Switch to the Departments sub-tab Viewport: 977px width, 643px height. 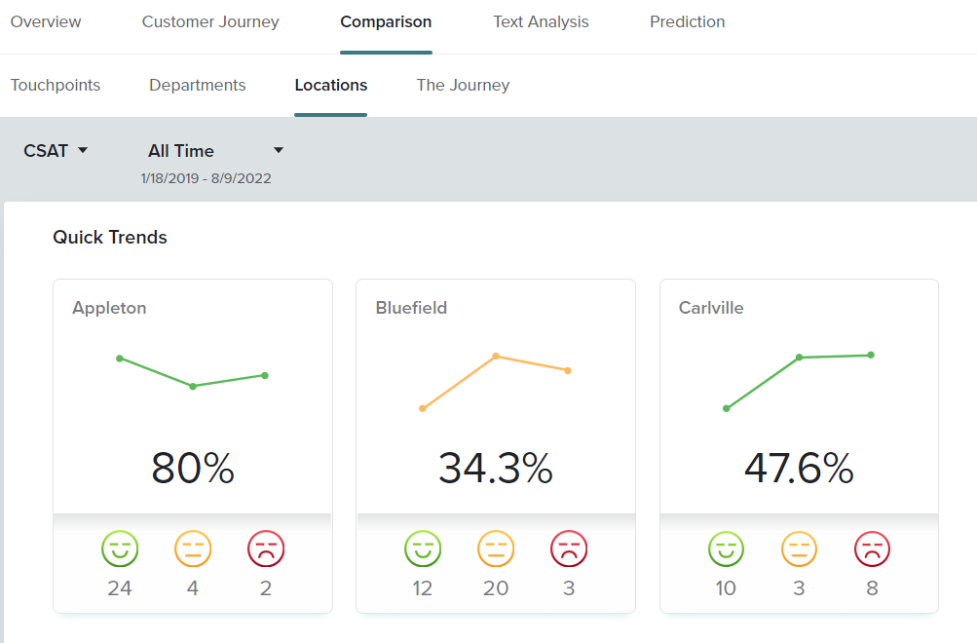(197, 85)
